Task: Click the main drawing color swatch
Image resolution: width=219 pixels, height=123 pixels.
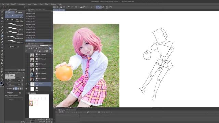Action: click(1, 83)
